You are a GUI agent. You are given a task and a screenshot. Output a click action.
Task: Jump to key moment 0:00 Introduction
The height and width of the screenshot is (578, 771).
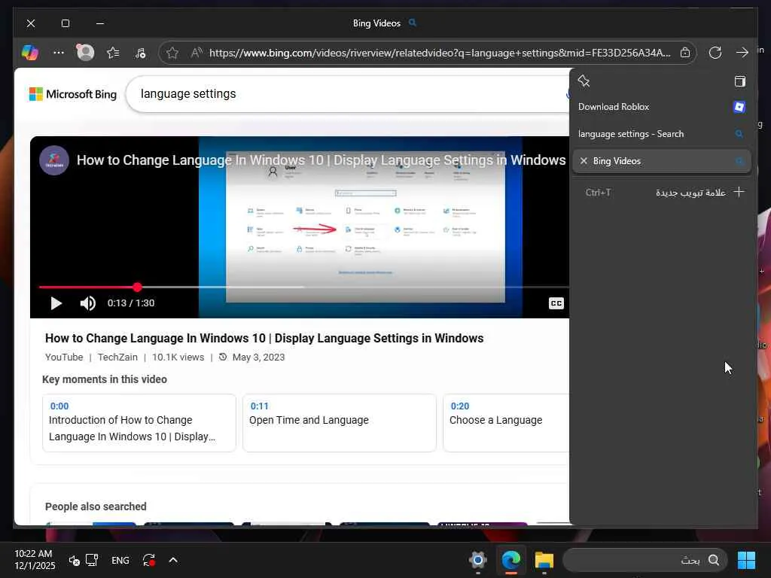tap(139, 423)
